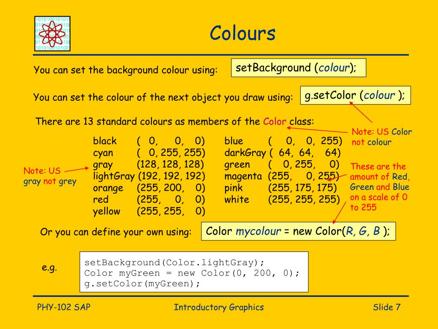
Task: Click the 'yellow' colour name
Action: pyautogui.click(x=107, y=211)
